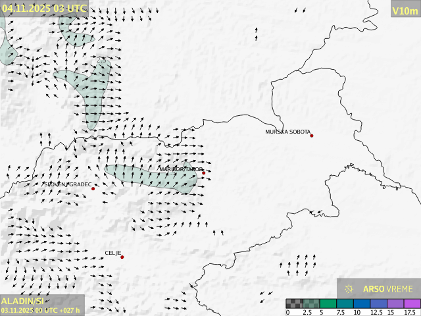Click the MARIBOR/TABOR city label
Viewport: 421px width, 316px height.
[x=181, y=169]
